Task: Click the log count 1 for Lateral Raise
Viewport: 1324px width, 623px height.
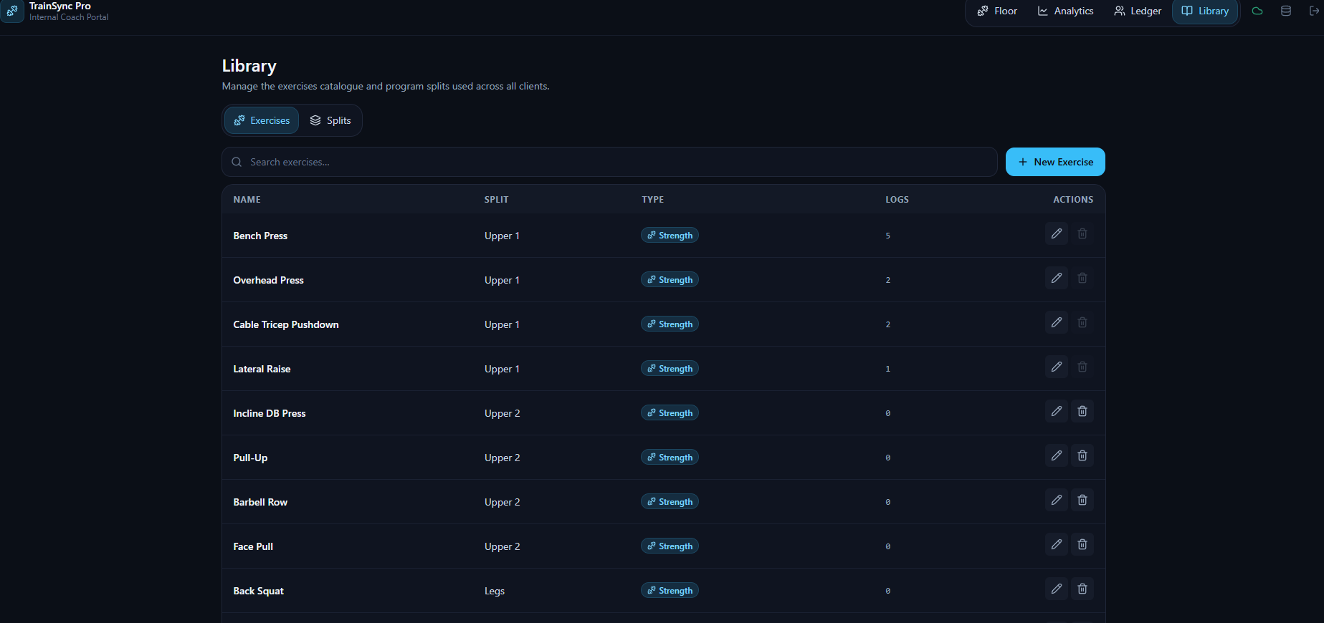Action: [x=887, y=369]
